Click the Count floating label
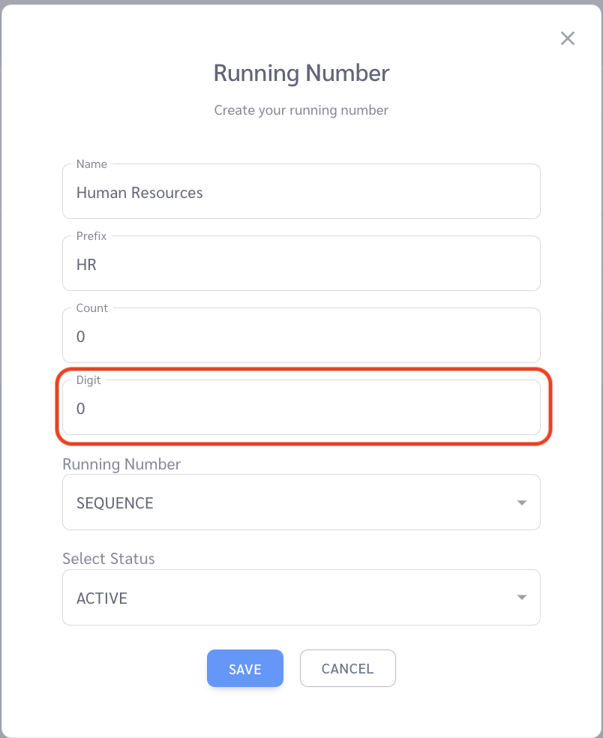 (92, 308)
